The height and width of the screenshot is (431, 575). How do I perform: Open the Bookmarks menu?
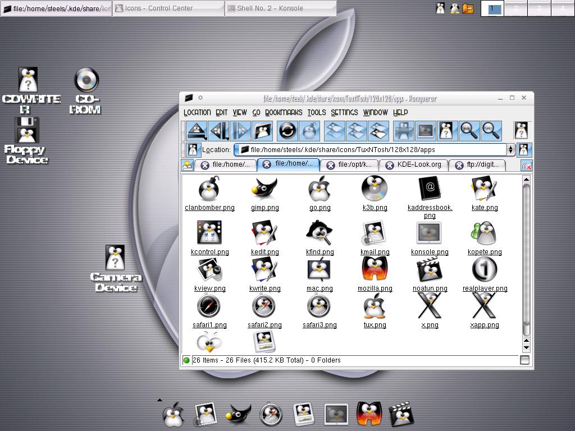284,112
